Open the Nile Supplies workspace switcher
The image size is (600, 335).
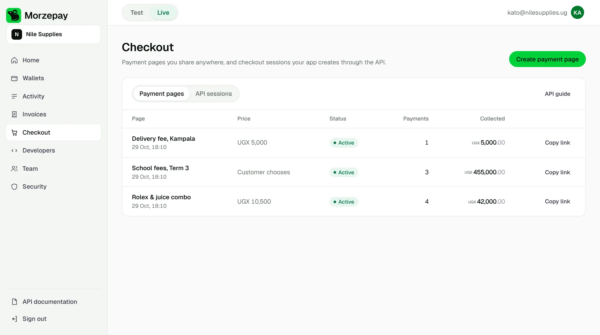(54, 34)
